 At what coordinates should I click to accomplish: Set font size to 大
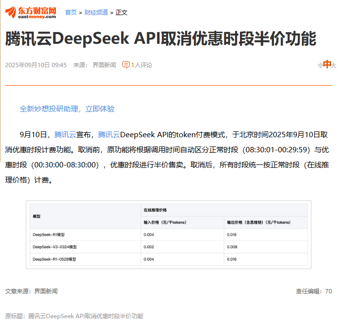tap(334, 65)
